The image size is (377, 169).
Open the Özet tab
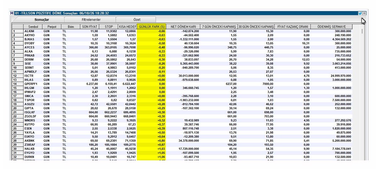click(x=137, y=19)
